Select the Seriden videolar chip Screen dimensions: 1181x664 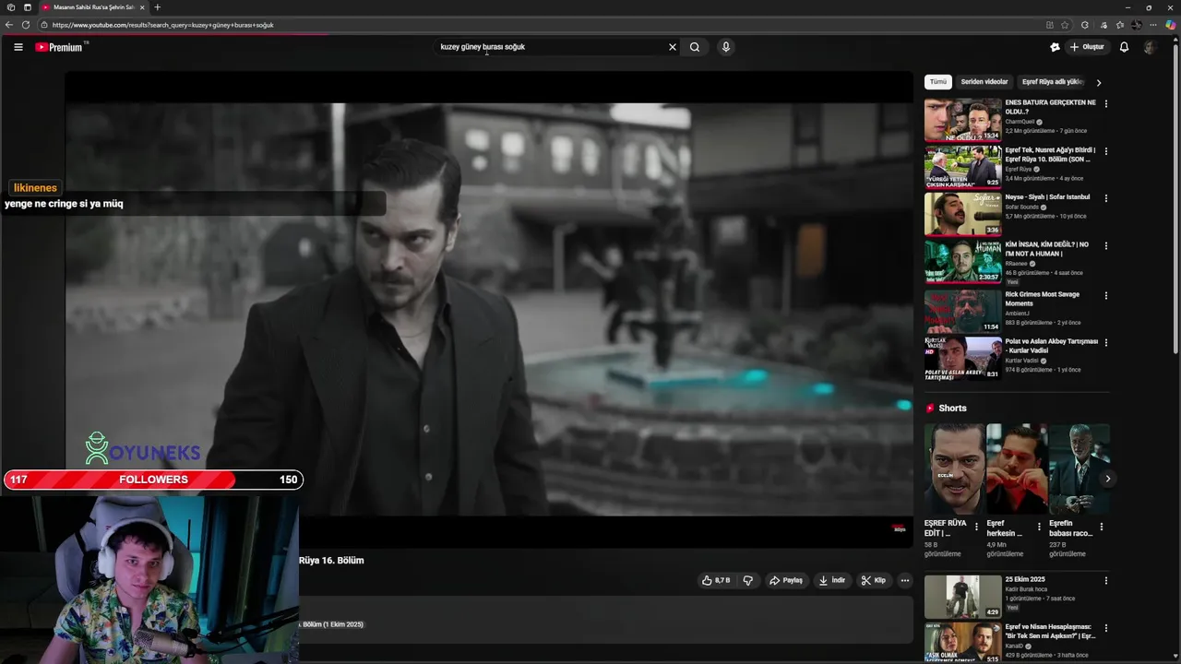click(984, 82)
